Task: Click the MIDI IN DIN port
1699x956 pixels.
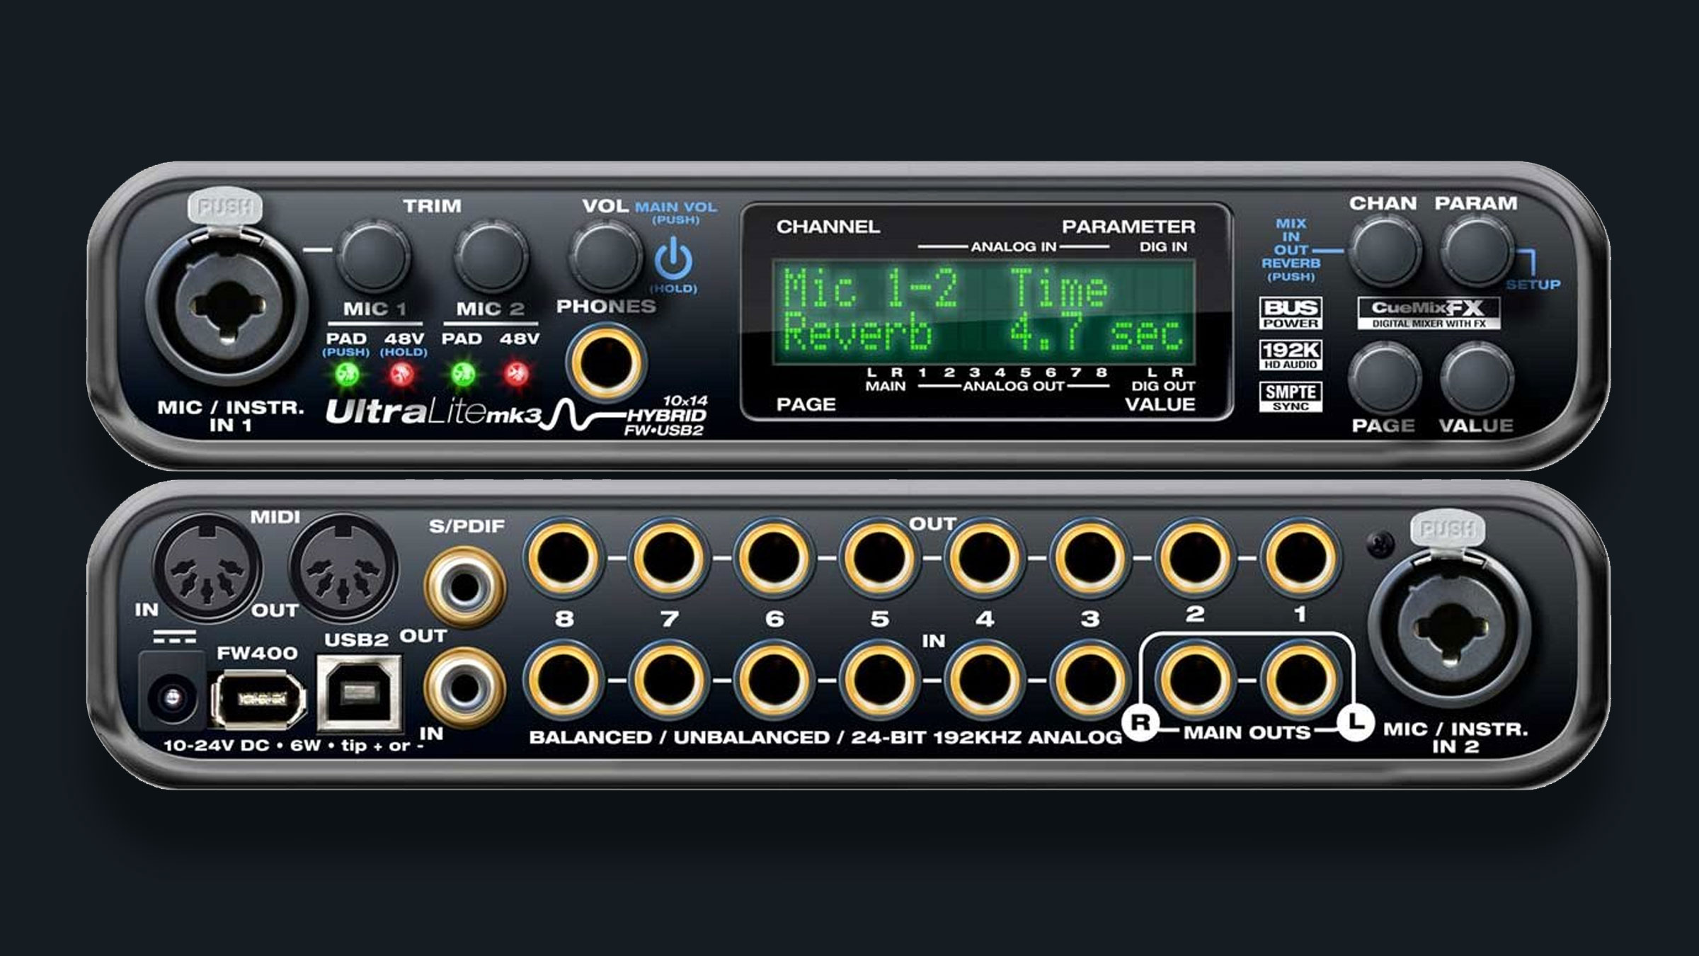Action: point(207,568)
